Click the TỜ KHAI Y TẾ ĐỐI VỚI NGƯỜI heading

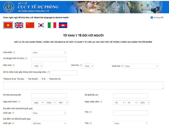83,35
